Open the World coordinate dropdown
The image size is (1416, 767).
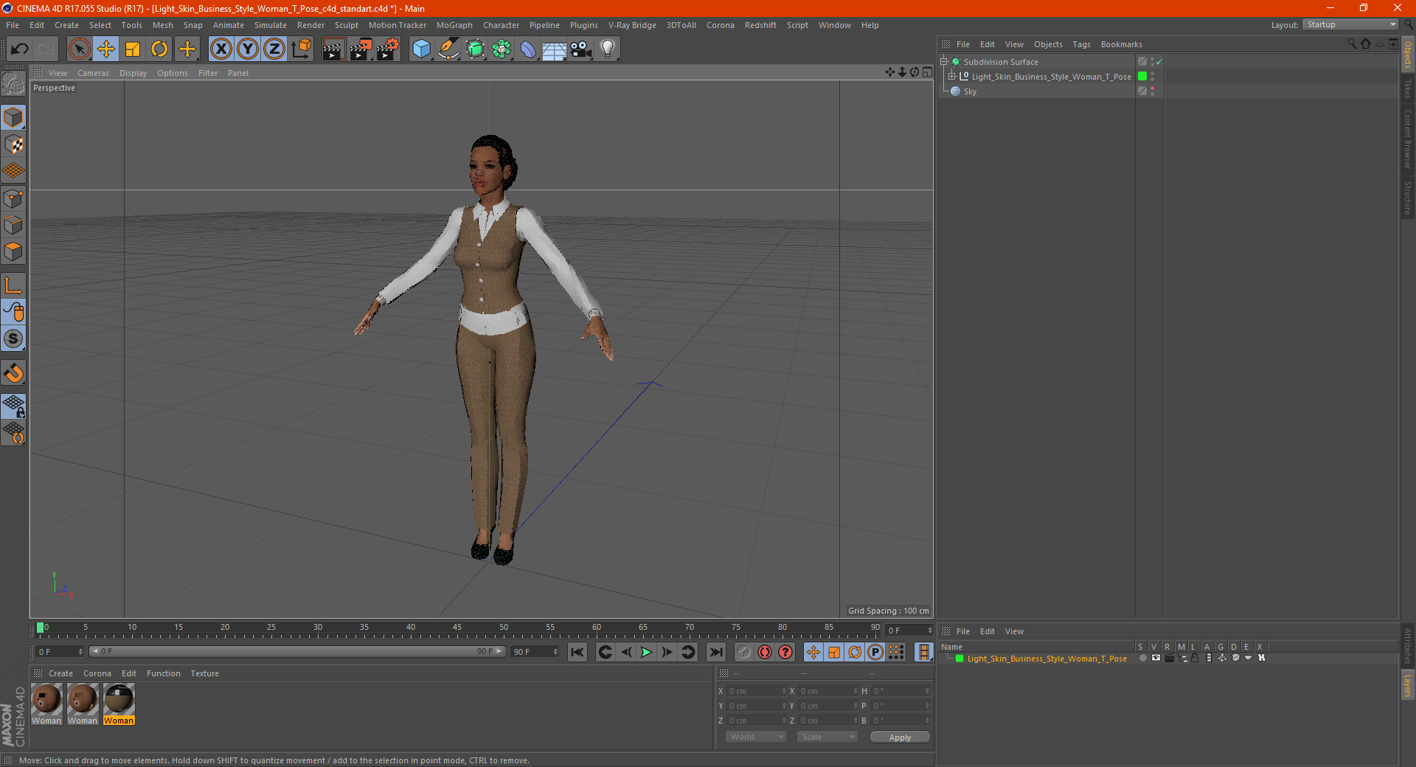[x=756, y=737]
